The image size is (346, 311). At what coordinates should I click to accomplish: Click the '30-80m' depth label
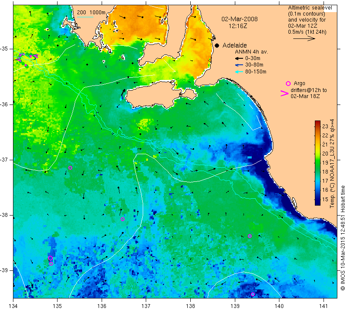tap(254, 65)
